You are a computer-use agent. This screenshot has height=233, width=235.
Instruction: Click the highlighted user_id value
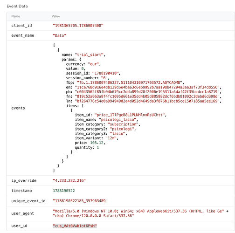75,226
